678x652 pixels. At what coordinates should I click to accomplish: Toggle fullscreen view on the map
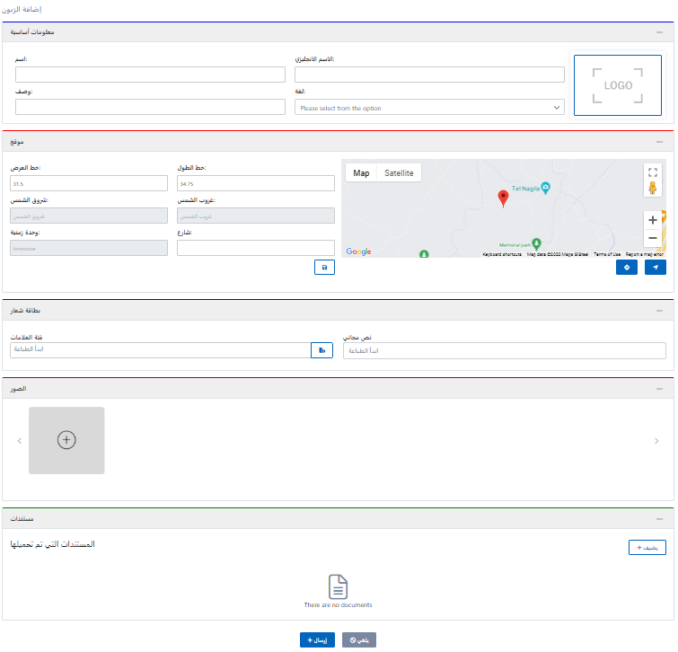coord(653,172)
